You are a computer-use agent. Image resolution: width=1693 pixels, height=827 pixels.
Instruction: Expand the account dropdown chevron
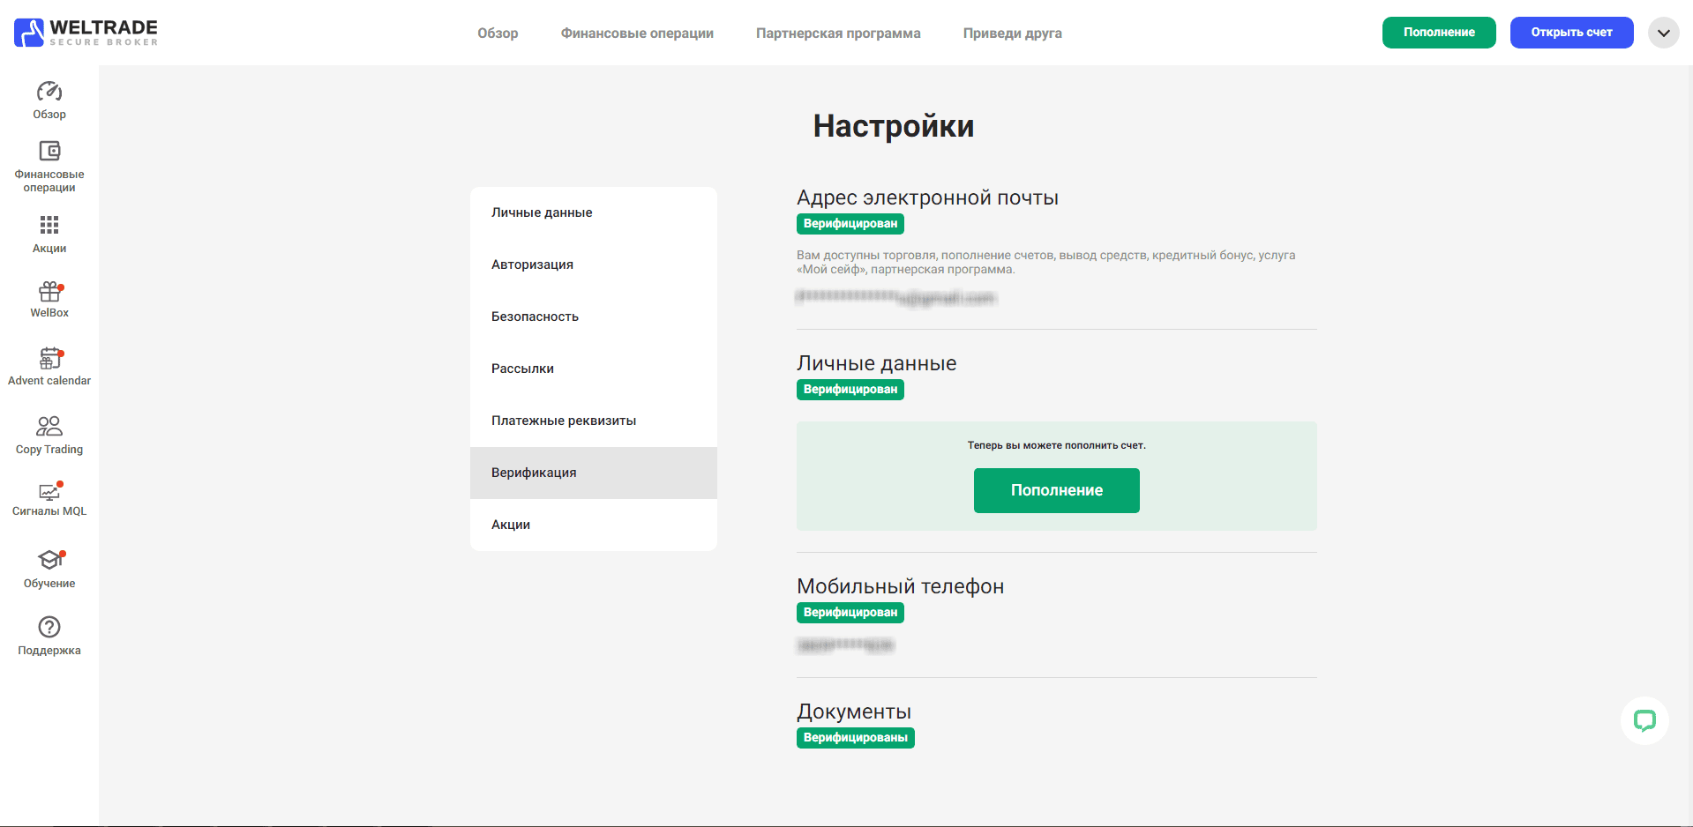[x=1663, y=33]
